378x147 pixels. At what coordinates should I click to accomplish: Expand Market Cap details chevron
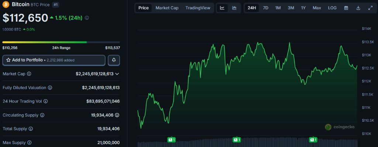[x=117, y=74]
